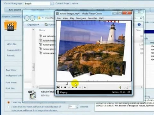The height and width of the screenshot is (115, 154).
Task: Click the Play toolbar button in Explorer
Action: 49,25
